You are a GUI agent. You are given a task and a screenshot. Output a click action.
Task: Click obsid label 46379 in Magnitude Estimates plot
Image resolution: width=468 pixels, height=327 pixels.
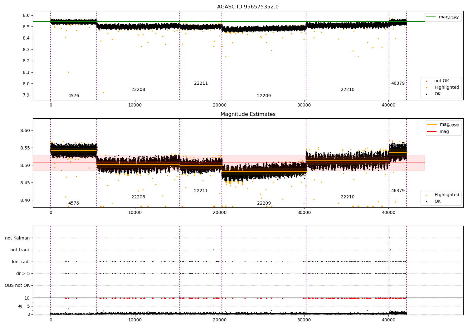click(398, 191)
